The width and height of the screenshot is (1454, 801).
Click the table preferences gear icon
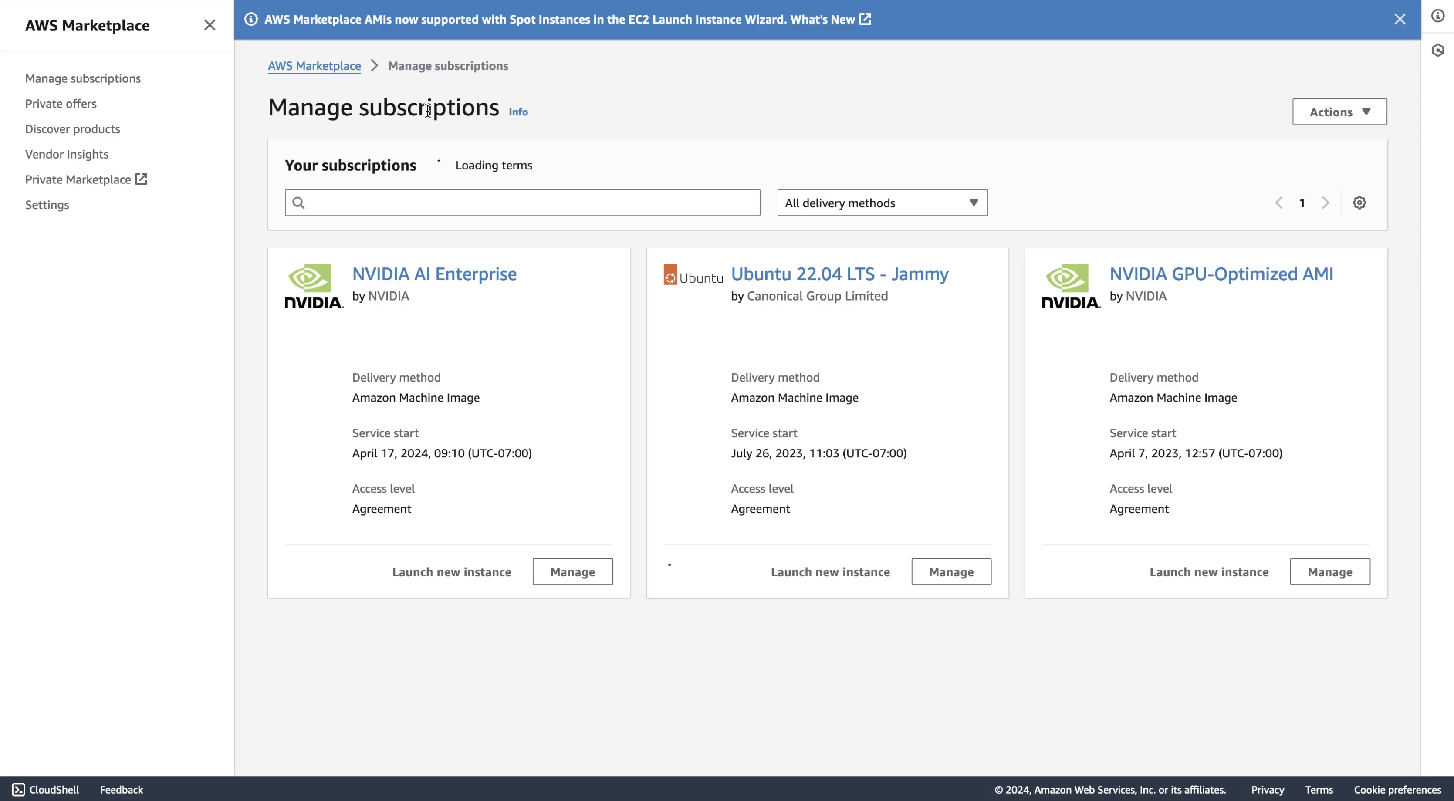point(1359,203)
